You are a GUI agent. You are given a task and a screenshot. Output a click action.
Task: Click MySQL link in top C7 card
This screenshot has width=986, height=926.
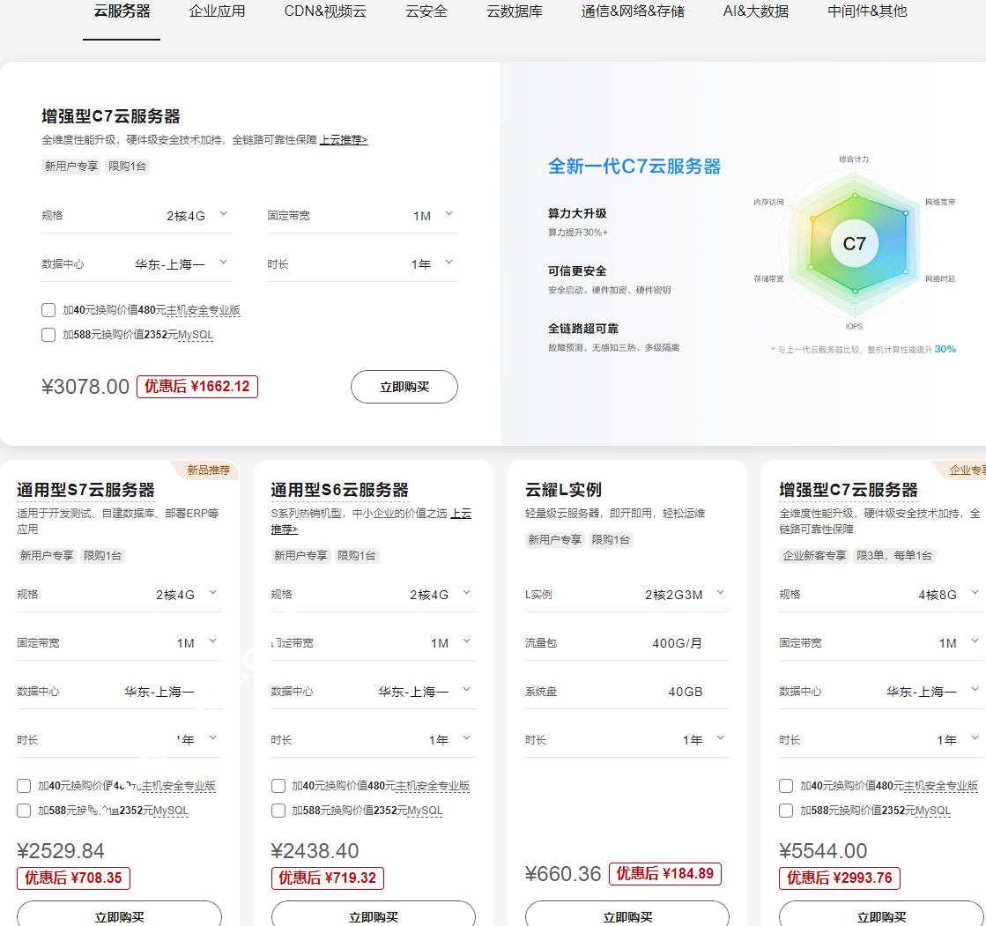[x=195, y=335]
